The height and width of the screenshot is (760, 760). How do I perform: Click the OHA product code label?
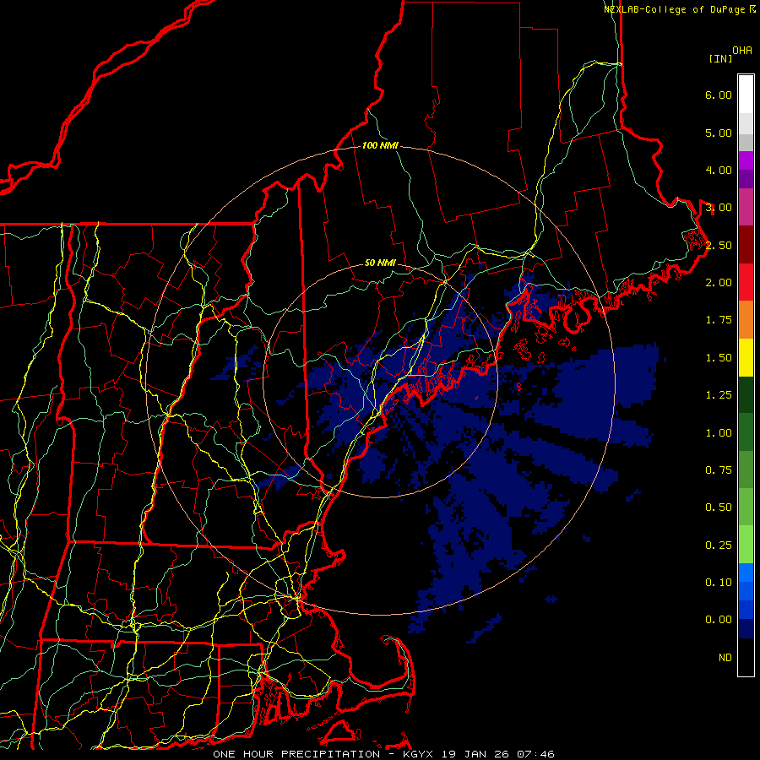click(742, 51)
